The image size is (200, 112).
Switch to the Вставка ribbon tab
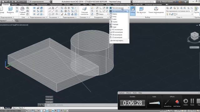67,4
